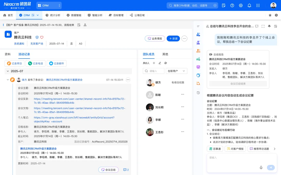The height and width of the screenshot is (175, 281).
Task: Click the 记录拜访 button
Action: coord(15,64)
